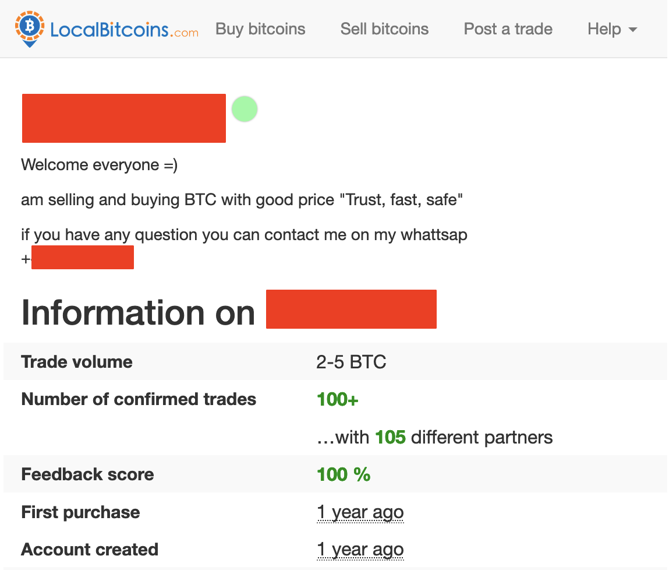Click the LocalBitcoins bitcoin pin logo icon

[x=30, y=29]
